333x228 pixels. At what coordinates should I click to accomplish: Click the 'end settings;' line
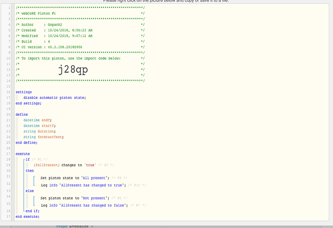(x=28, y=103)
